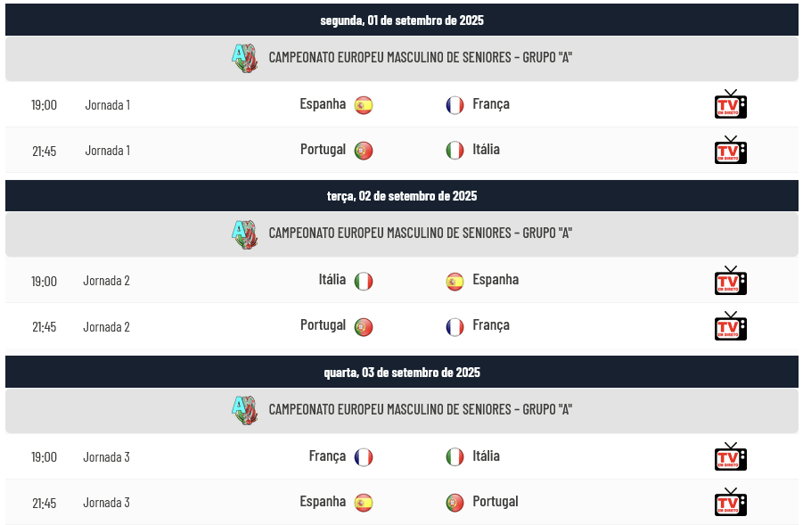Viewport: 803px width, 525px height.
Task: Open live TV icon for Espanha vs Portugal
Action: [730, 502]
